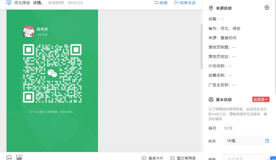Click the chat area vertical scrollbar
The width and height of the screenshot is (276, 160).
pos(202,47)
